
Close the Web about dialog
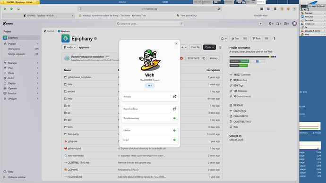pos(176,43)
